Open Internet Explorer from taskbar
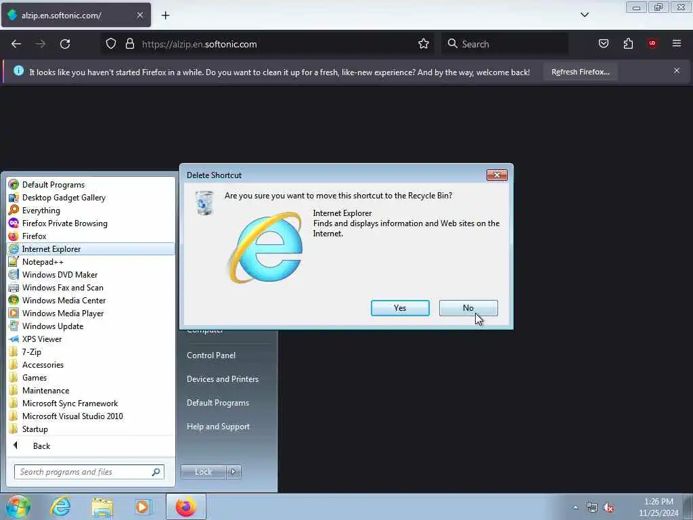Screen dimensions: 693x520 click(60, 506)
